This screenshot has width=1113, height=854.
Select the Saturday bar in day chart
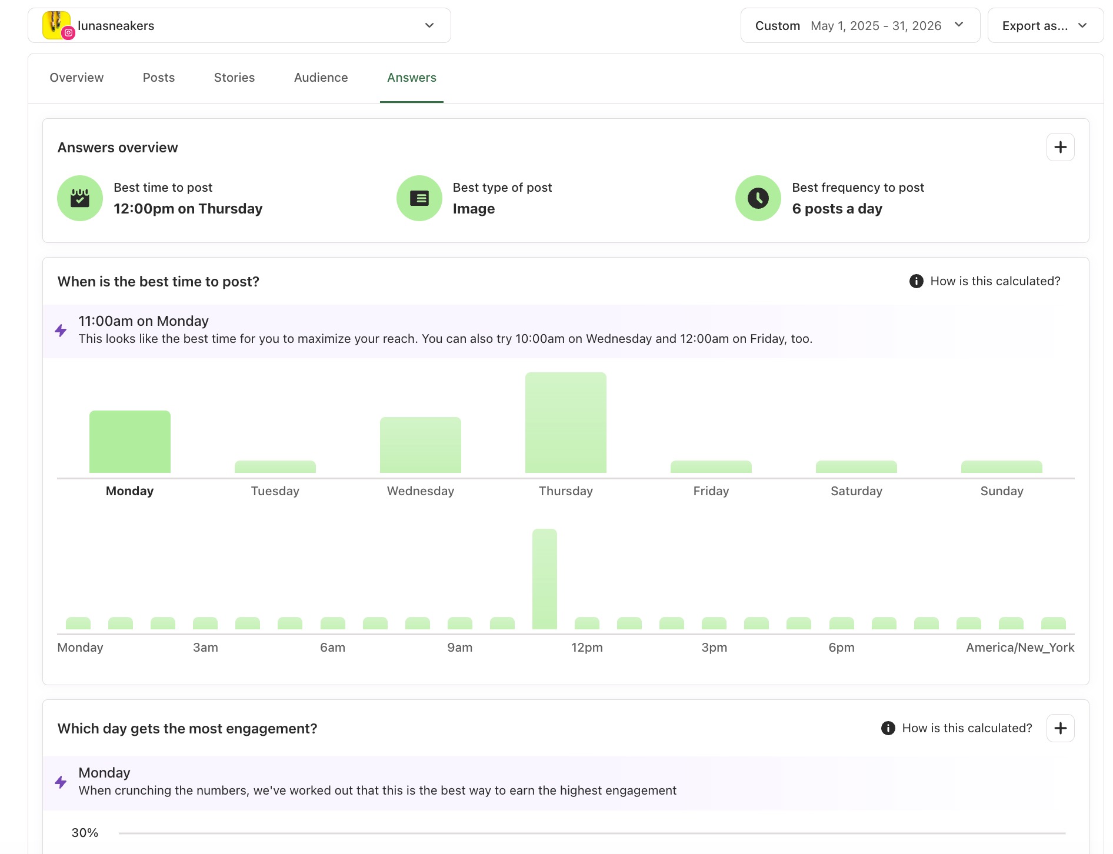click(x=857, y=467)
